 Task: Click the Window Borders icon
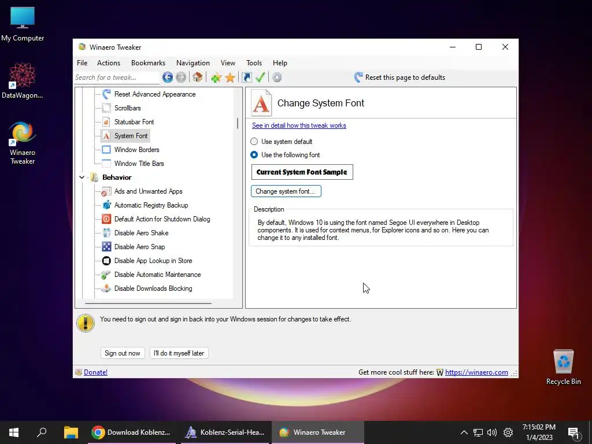106,150
